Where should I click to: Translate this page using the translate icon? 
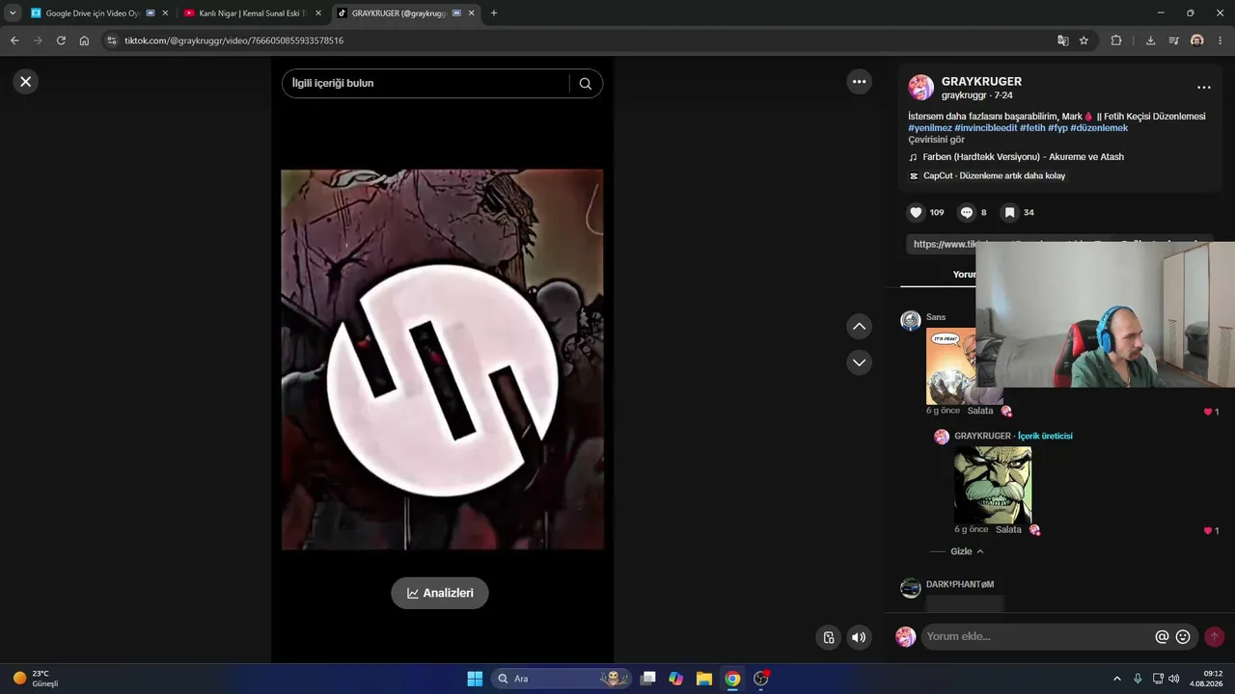(x=1062, y=40)
